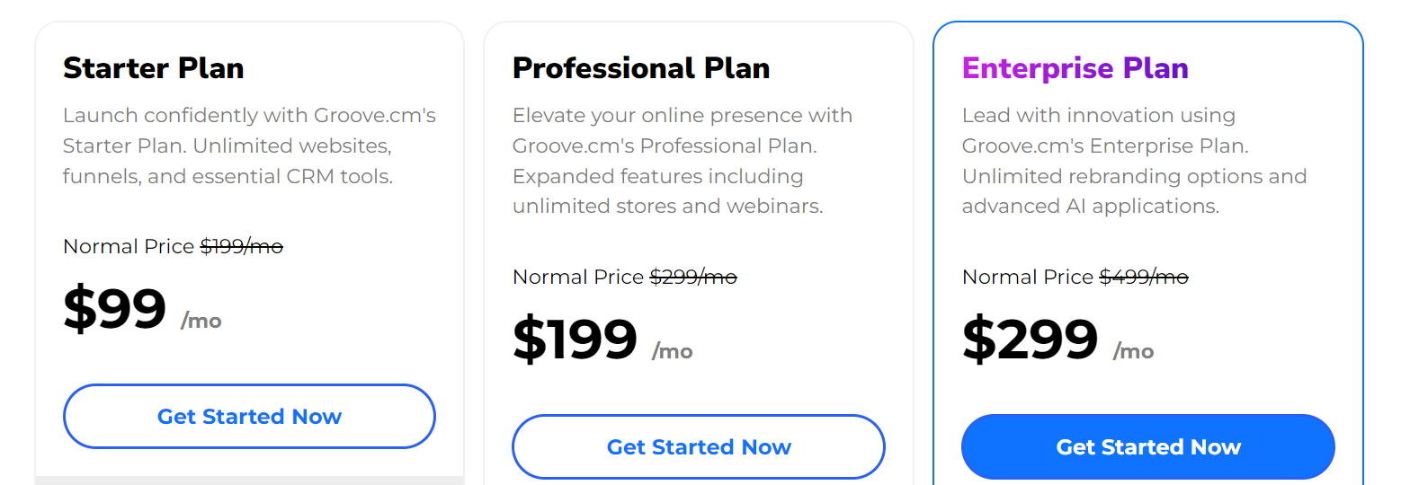The height and width of the screenshot is (485, 1401).
Task: Click the large $199 price
Action: (576, 339)
